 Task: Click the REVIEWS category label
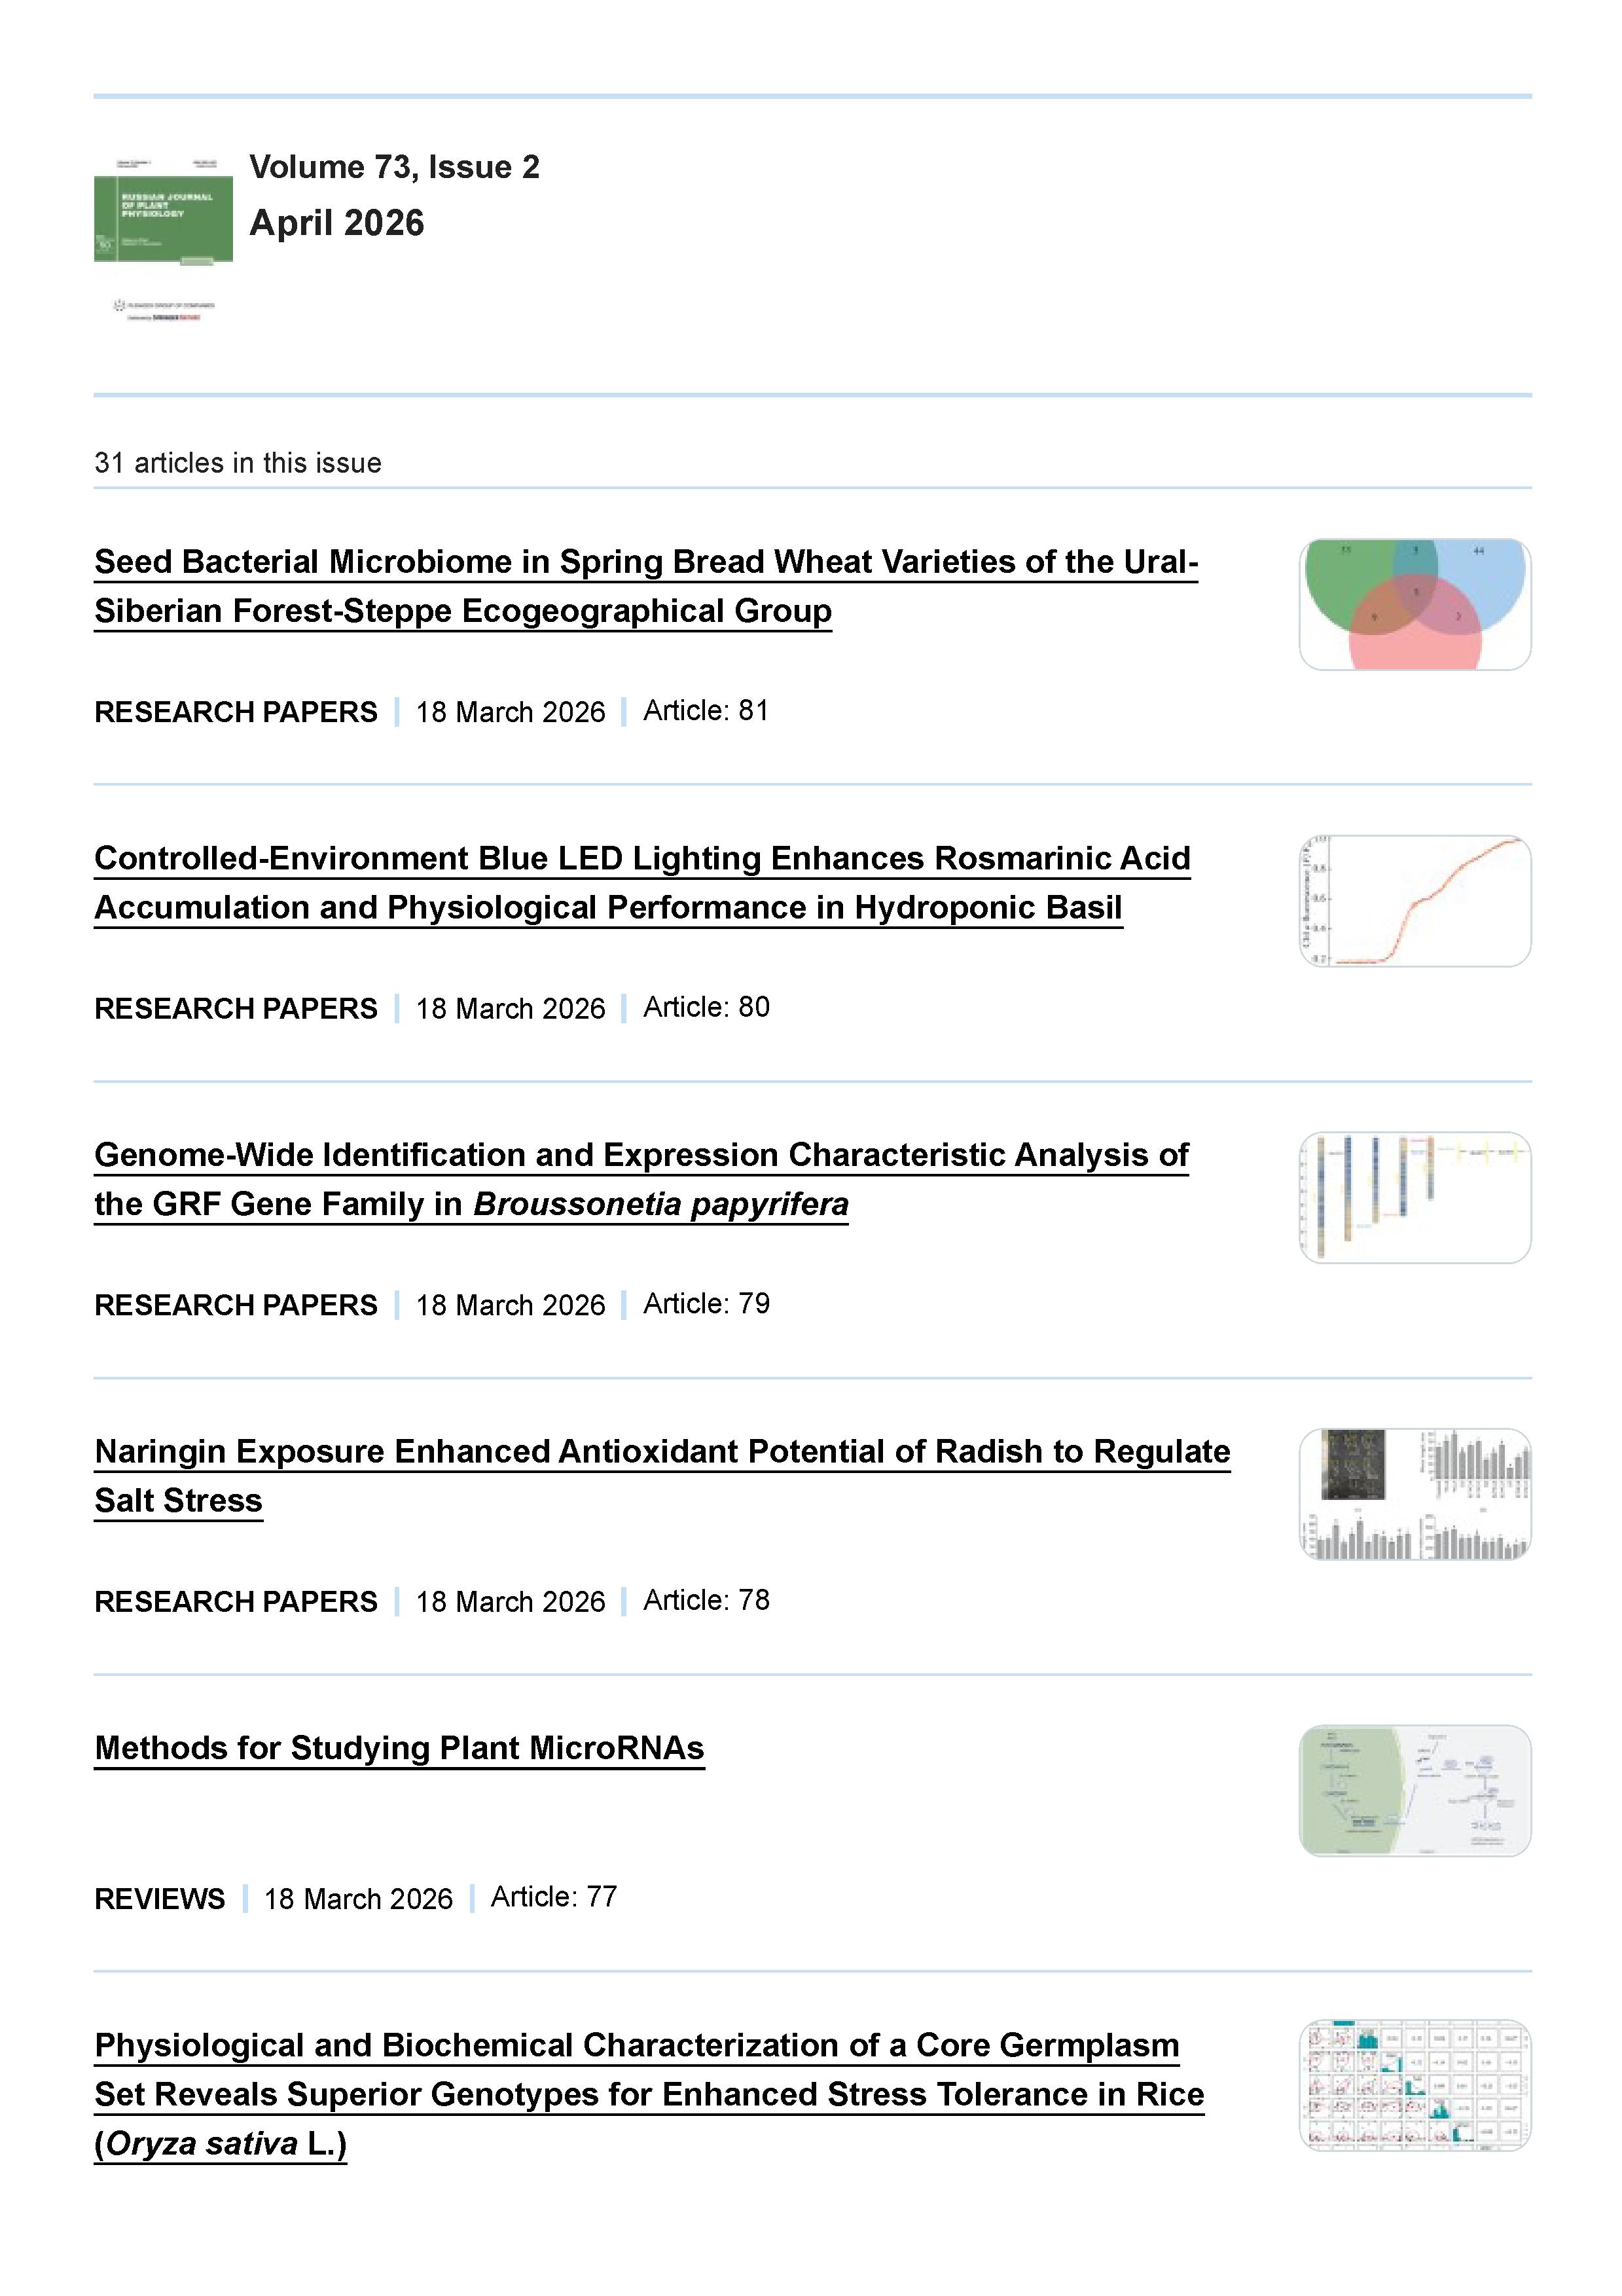tap(160, 1899)
